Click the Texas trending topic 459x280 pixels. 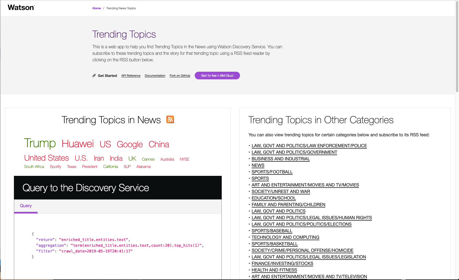point(72,167)
